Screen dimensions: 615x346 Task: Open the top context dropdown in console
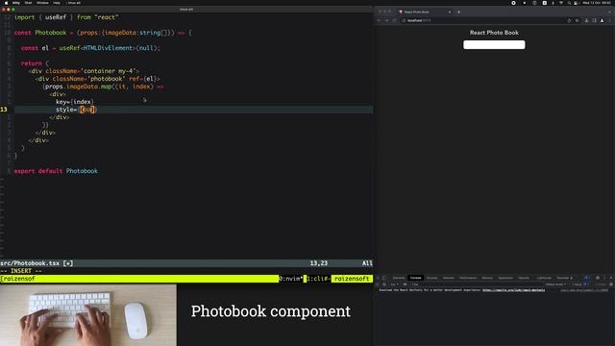(394, 284)
